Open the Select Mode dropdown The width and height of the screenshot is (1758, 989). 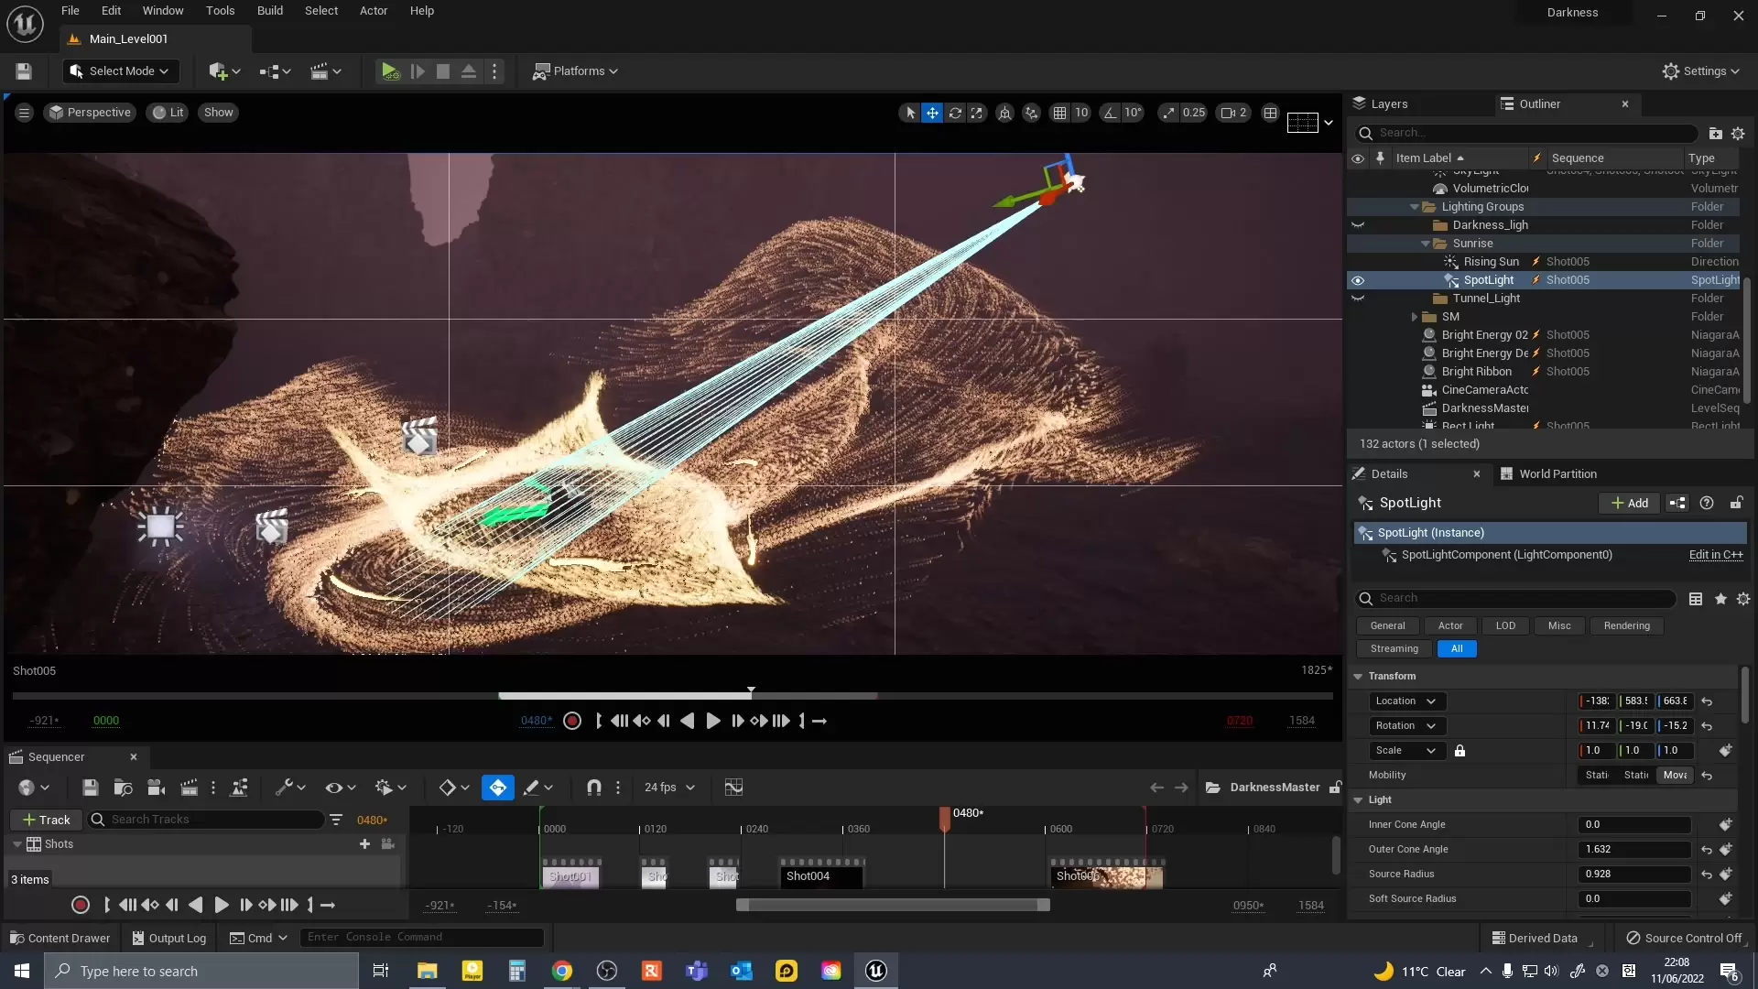point(120,71)
